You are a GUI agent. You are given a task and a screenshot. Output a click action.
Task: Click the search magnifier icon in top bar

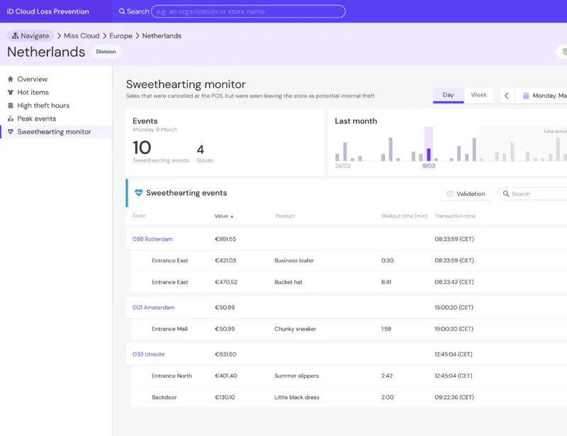pyautogui.click(x=122, y=11)
